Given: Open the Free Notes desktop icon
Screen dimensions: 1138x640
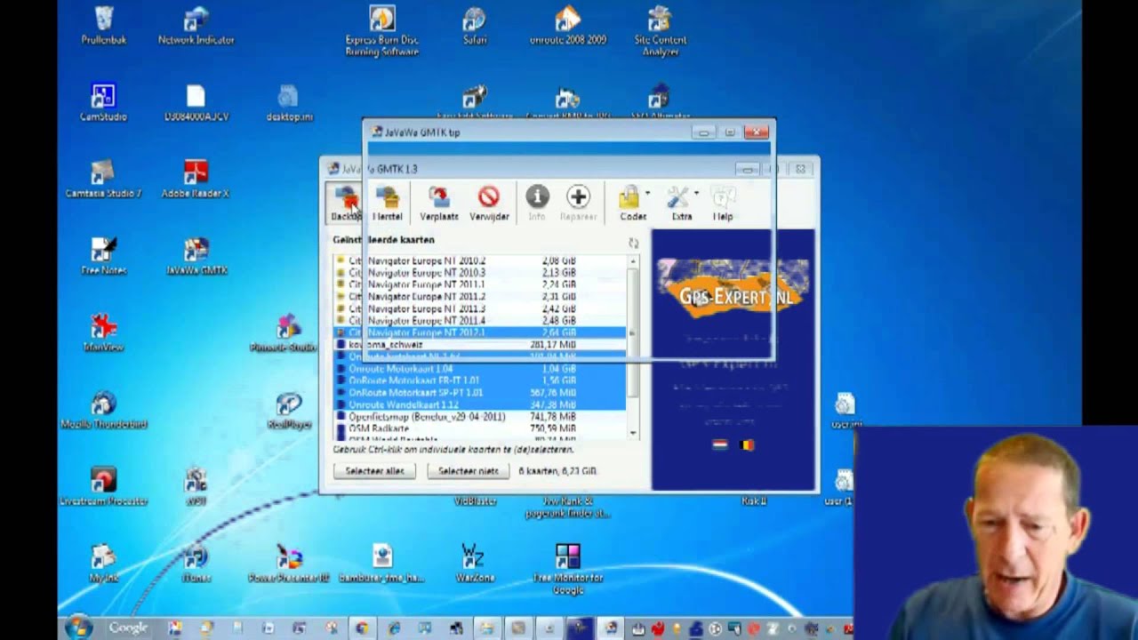Looking at the screenshot, I should click(103, 256).
